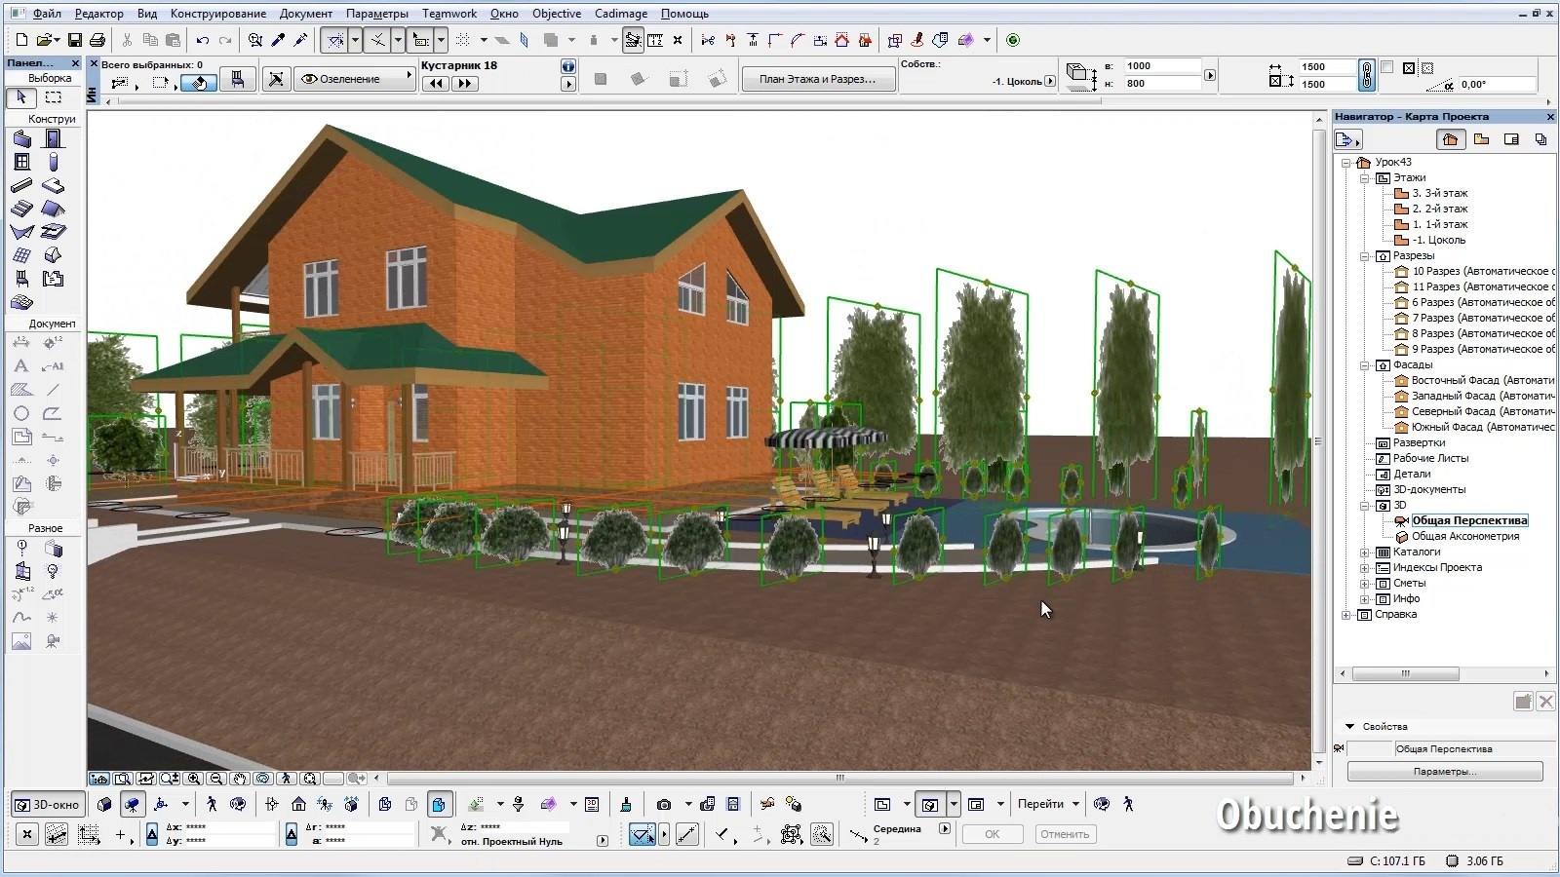Collapse the Фасады tree node

coord(1365,365)
